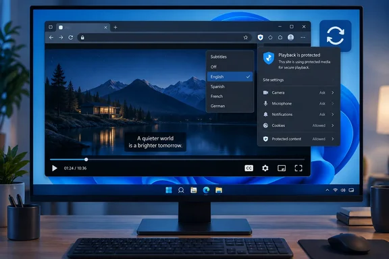
Task: Change Camera setting showing Ask
Action: tap(322, 92)
